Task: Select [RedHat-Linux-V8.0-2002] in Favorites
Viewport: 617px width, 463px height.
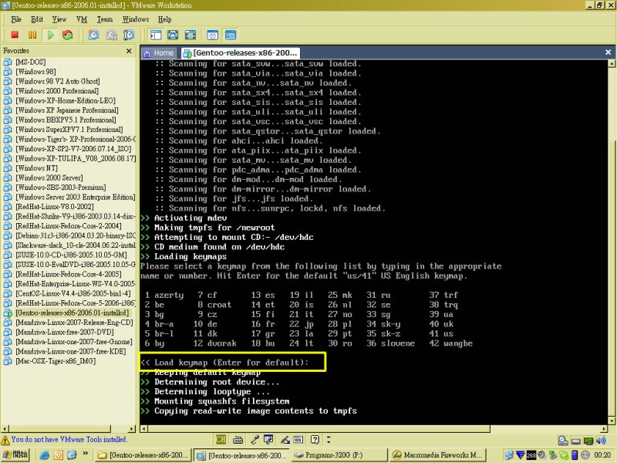Action: (55, 207)
